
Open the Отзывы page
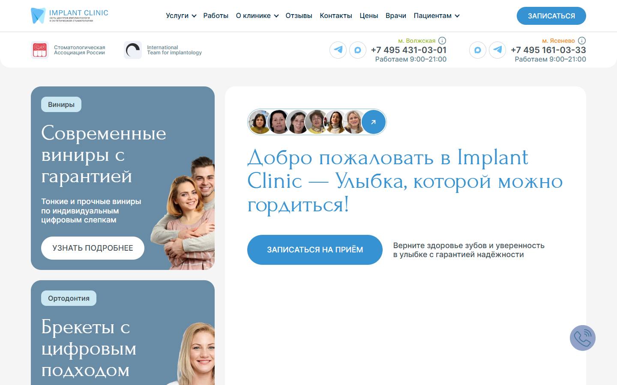point(299,16)
